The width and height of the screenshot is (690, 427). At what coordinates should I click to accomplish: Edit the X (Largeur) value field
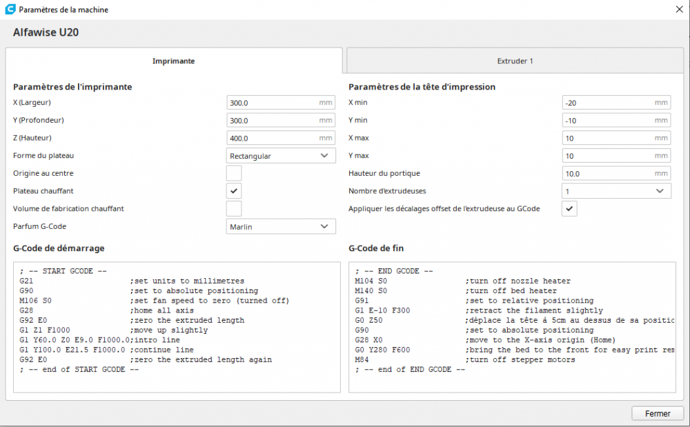point(281,103)
